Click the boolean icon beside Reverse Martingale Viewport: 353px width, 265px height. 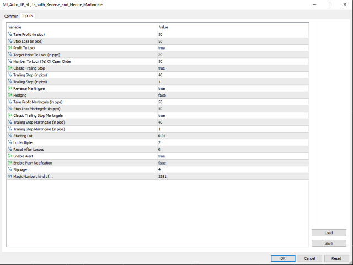pyautogui.click(x=10, y=88)
